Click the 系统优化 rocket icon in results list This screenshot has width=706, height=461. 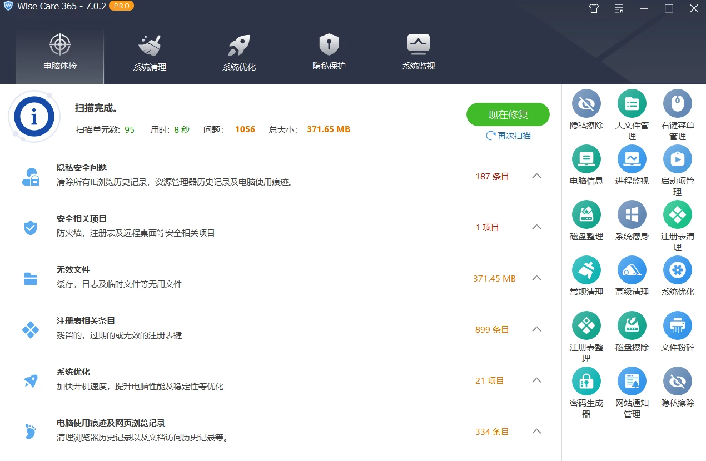click(x=31, y=380)
